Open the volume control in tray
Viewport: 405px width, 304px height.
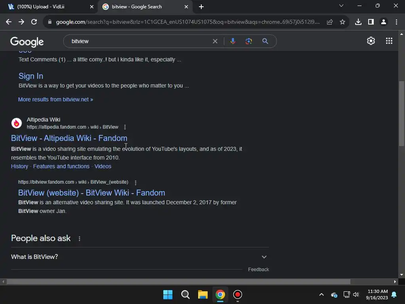tap(356, 294)
